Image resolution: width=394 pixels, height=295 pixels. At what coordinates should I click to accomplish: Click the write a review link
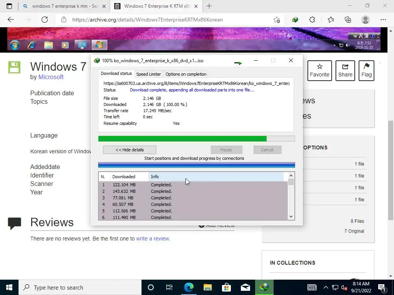tap(153, 239)
